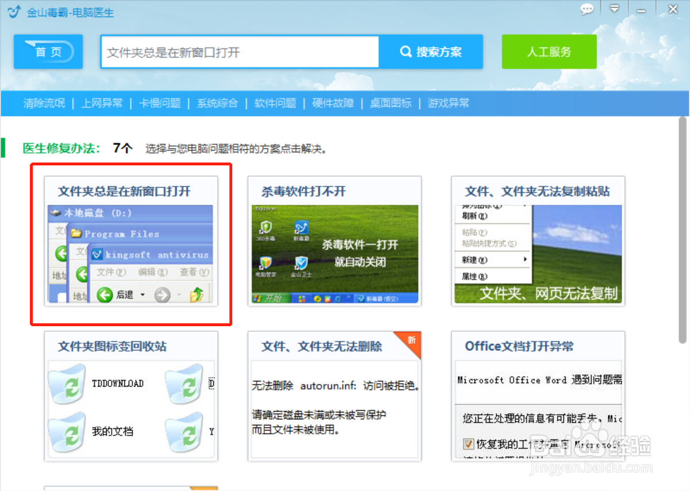This screenshot has height=491, width=690.
Task: Click the Program Files folder icon in thumbnail
Action: click(76, 234)
